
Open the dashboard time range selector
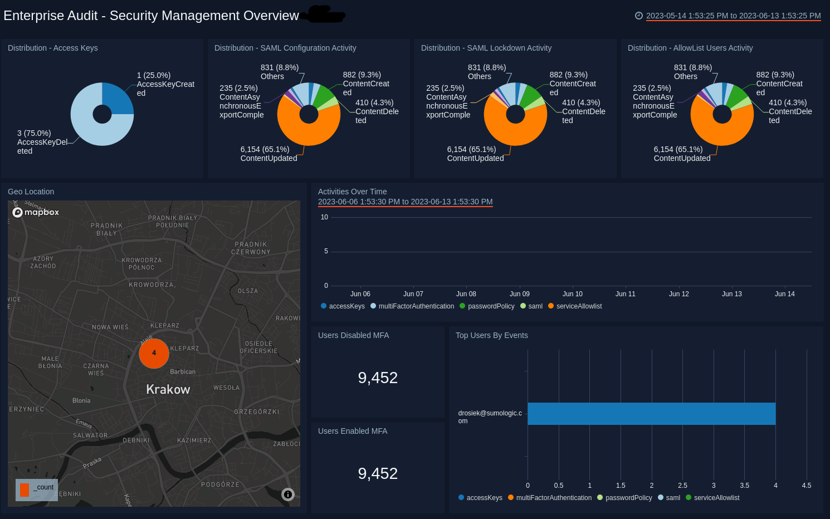733,16
